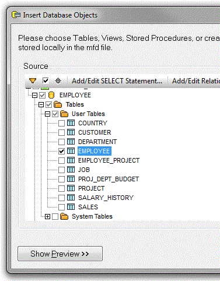Click the CUSTOMER table icon
220x281 pixels.
coord(71,132)
